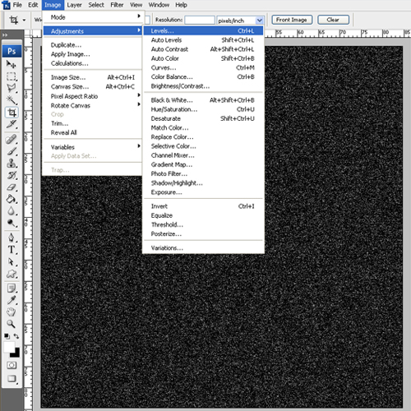Select the Hand tool

12,312
